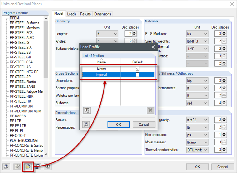Select RF-C-TO-T module
The height and width of the screenshot is (173, 237).
(x=18, y=136)
